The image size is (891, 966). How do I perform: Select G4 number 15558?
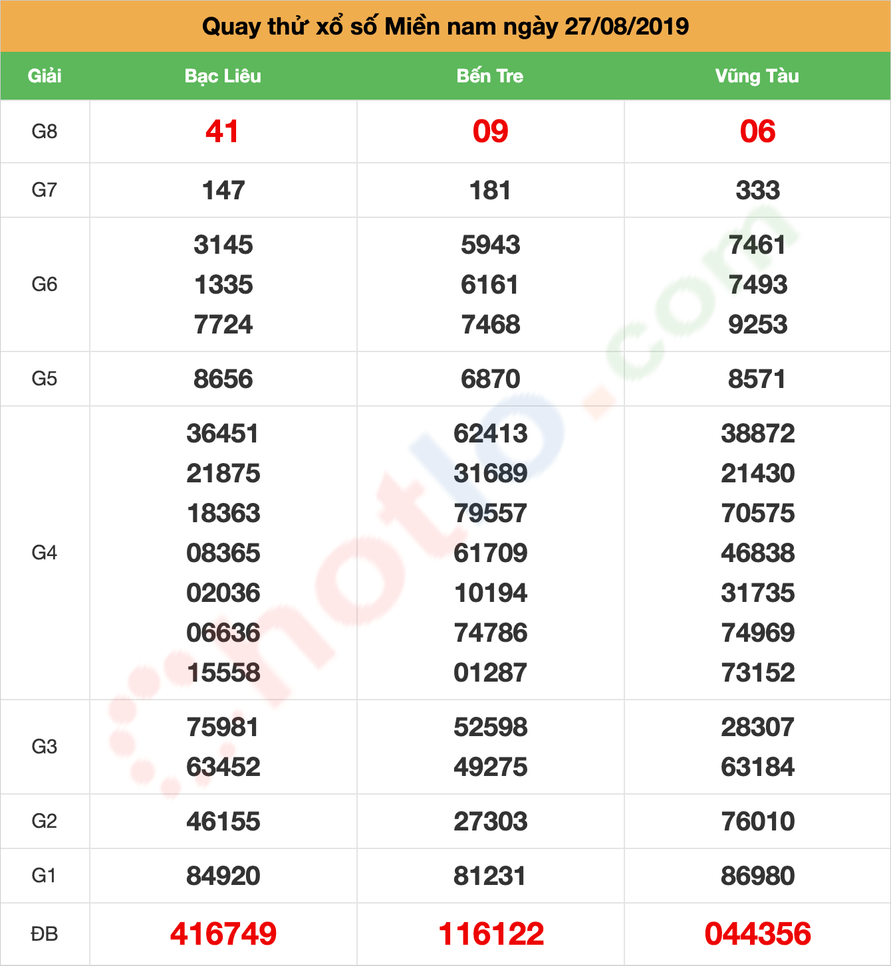point(223,673)
